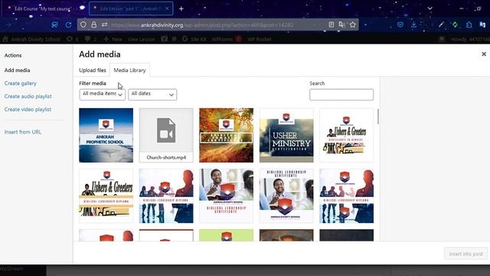Open WP Rocket in the admin bar
490x276 pixels.
(x=259, y=39)
